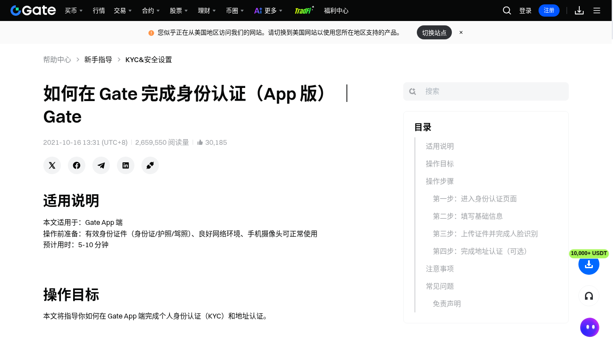Share the article via Telegram
Image resolution: width=613 pixels, height=350 pixels.
click(101, 165)
